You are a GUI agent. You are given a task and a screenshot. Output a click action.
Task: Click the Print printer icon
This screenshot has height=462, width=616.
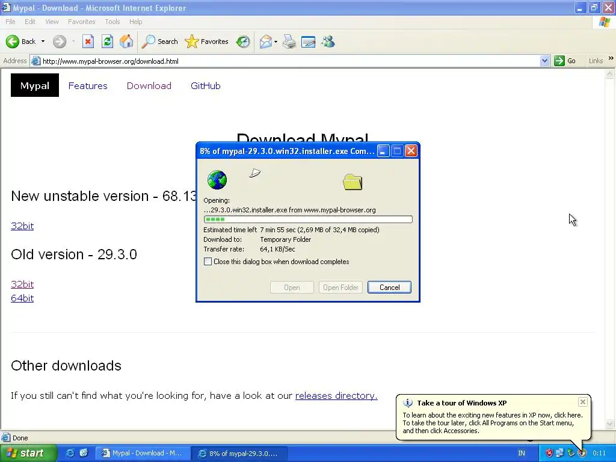pyautogui.click(x=289, y=42)
